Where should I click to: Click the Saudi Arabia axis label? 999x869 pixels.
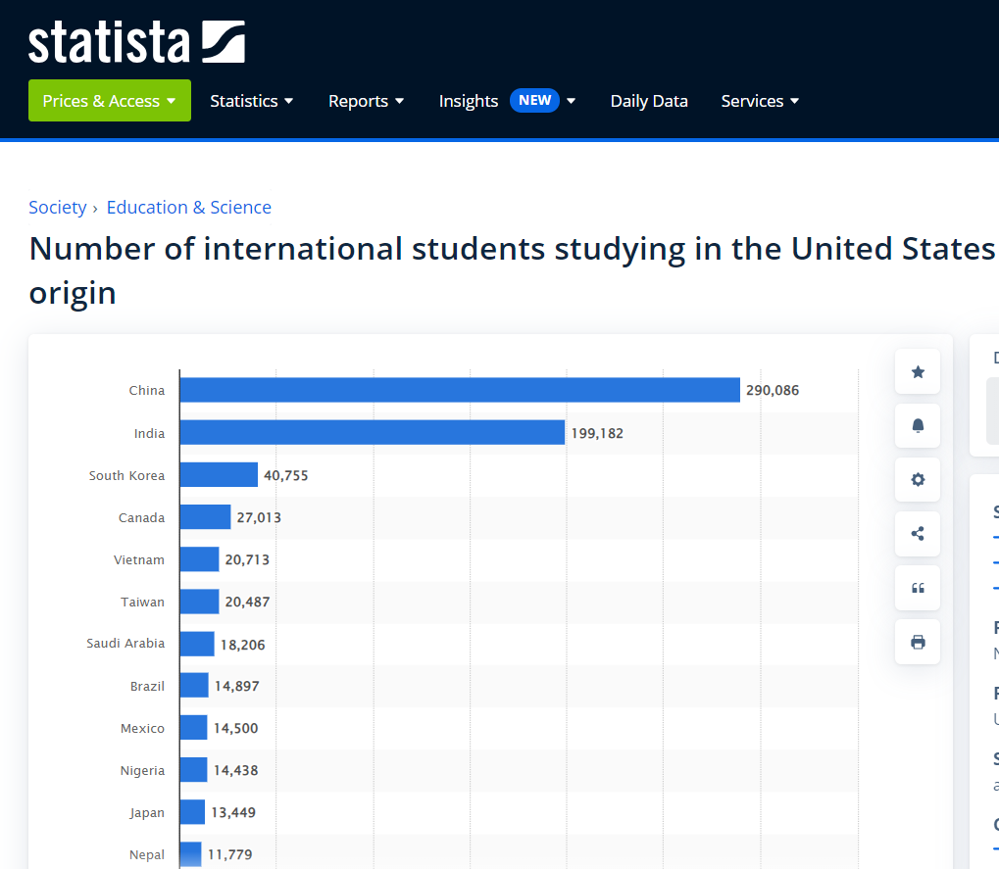[125, 643]
